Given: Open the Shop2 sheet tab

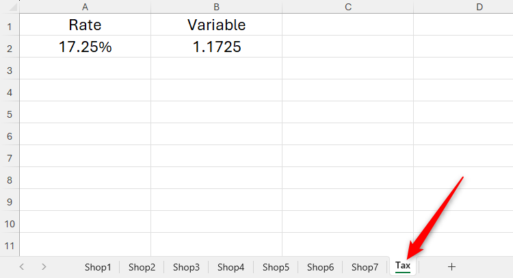Looking at the screenshot, I should coord(142,267).
